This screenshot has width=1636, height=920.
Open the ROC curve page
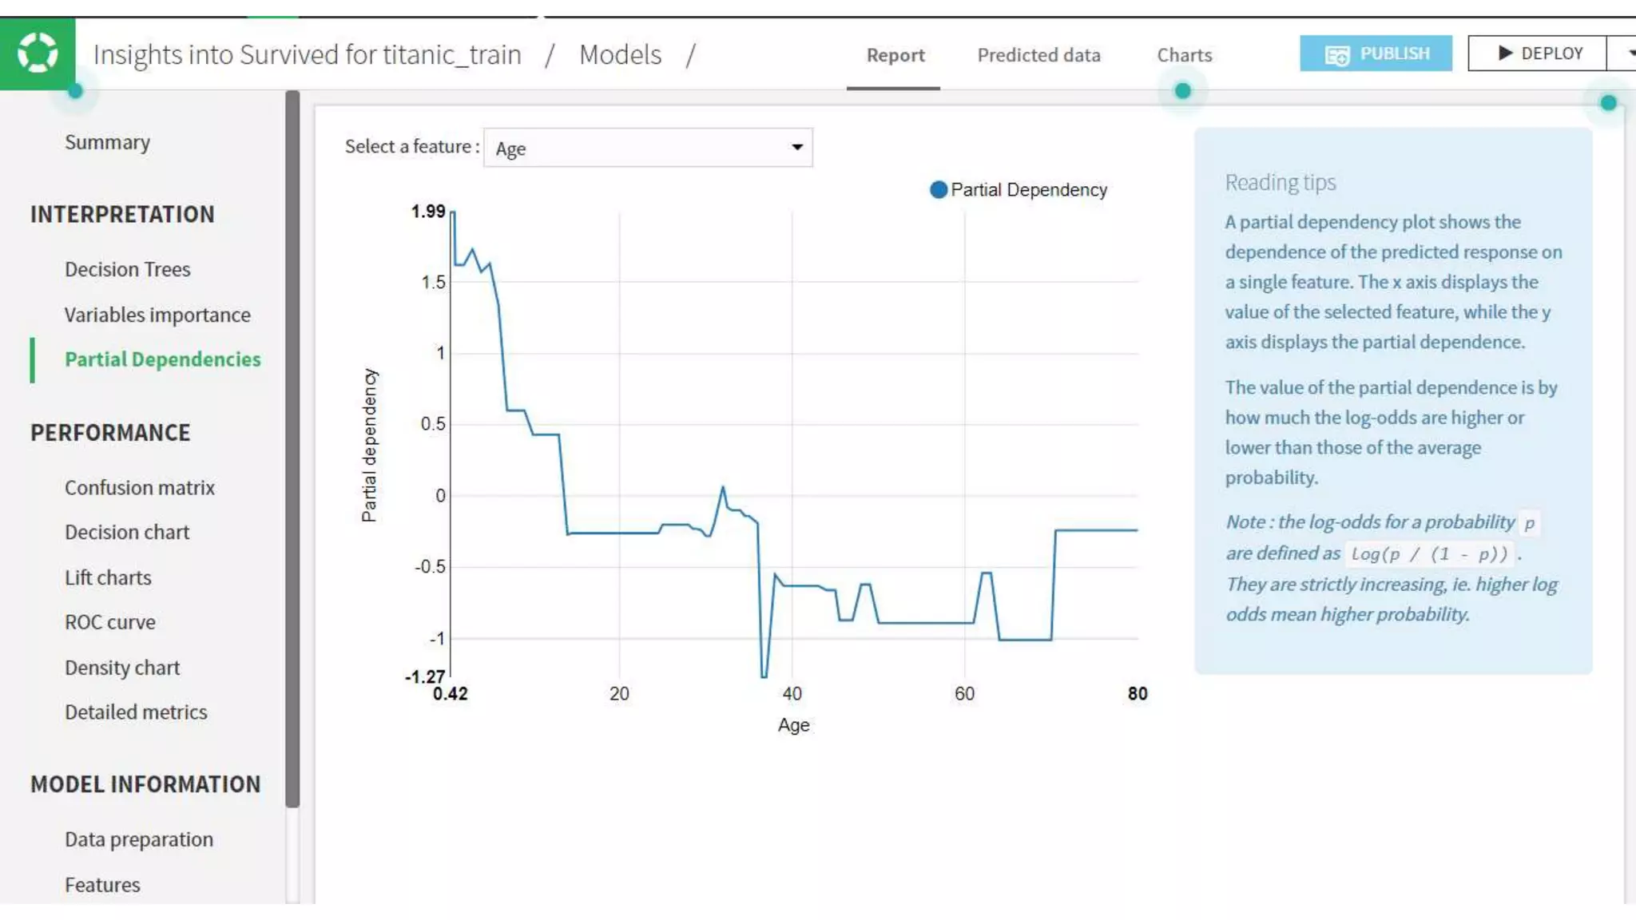(109, 622)
